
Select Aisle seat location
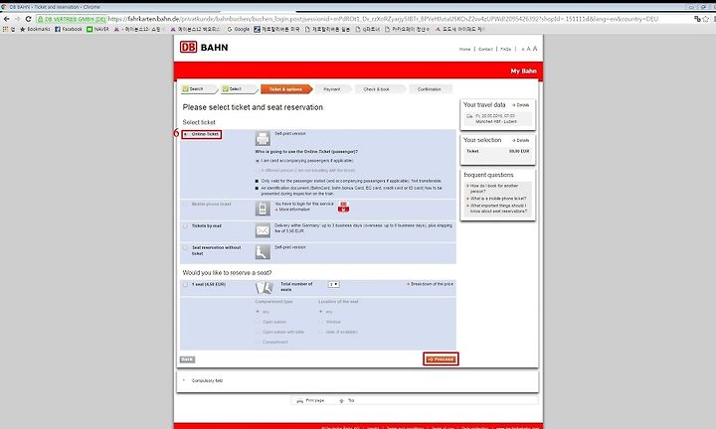pos(321,332)
